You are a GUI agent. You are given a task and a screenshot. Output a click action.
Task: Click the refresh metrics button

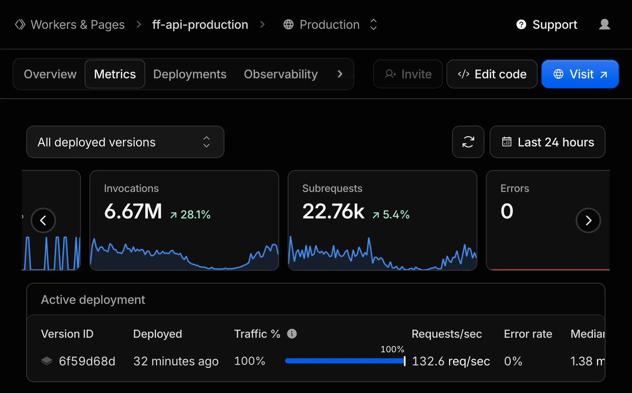[x=468, y=142]
